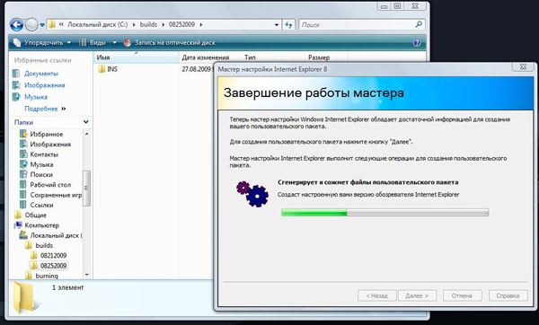Select 'Компьютер' in folder tree
Image resolution: width=539 pixels, height=325 pixels.
[x=42, y=225]
